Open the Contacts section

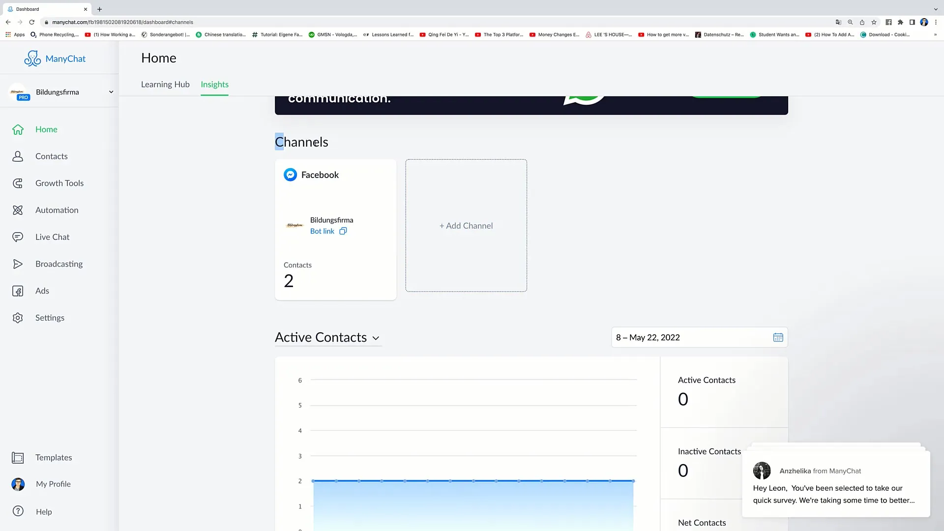(x=51, y=155)
